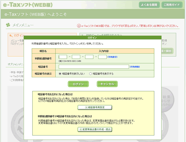This screenshot has width=186, height=142.
Task: Click the red warning icon before the browser notice
Action: pyautogui.click(x=79, y=26)
